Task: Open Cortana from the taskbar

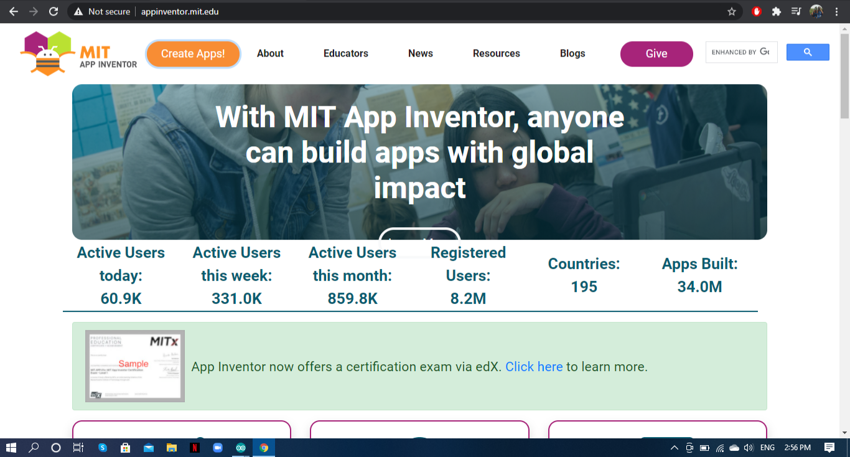Action: coord(56,447)
